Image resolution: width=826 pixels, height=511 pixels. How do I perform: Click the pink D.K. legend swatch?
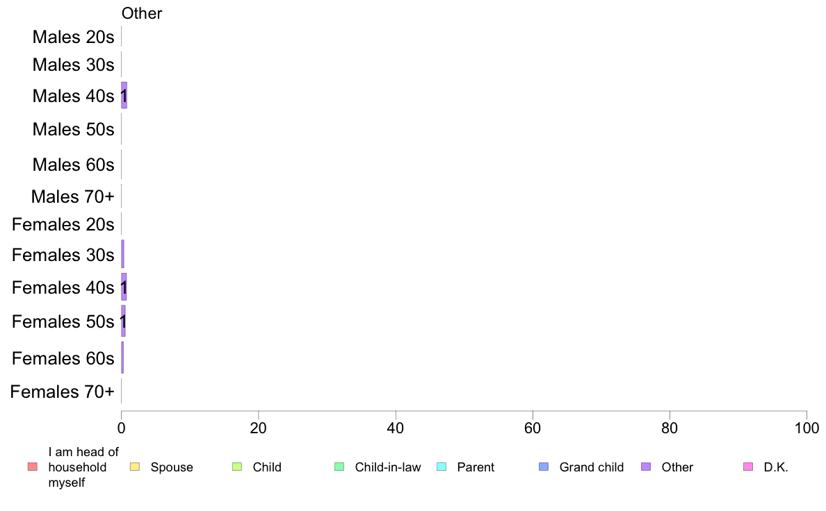coord(748,467)
